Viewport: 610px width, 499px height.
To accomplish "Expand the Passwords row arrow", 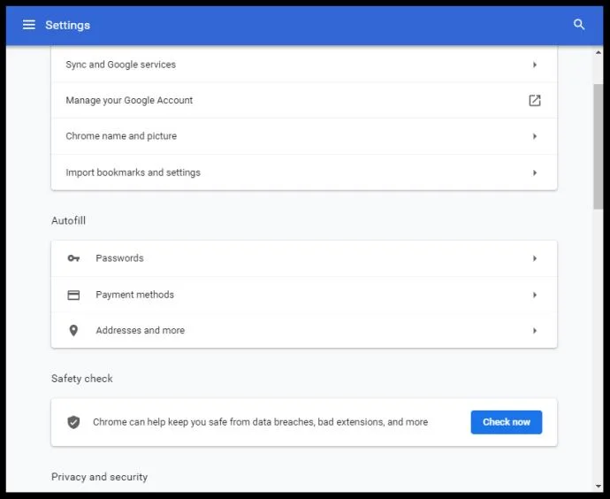I will pyautogui.click(x=535, y=258).
